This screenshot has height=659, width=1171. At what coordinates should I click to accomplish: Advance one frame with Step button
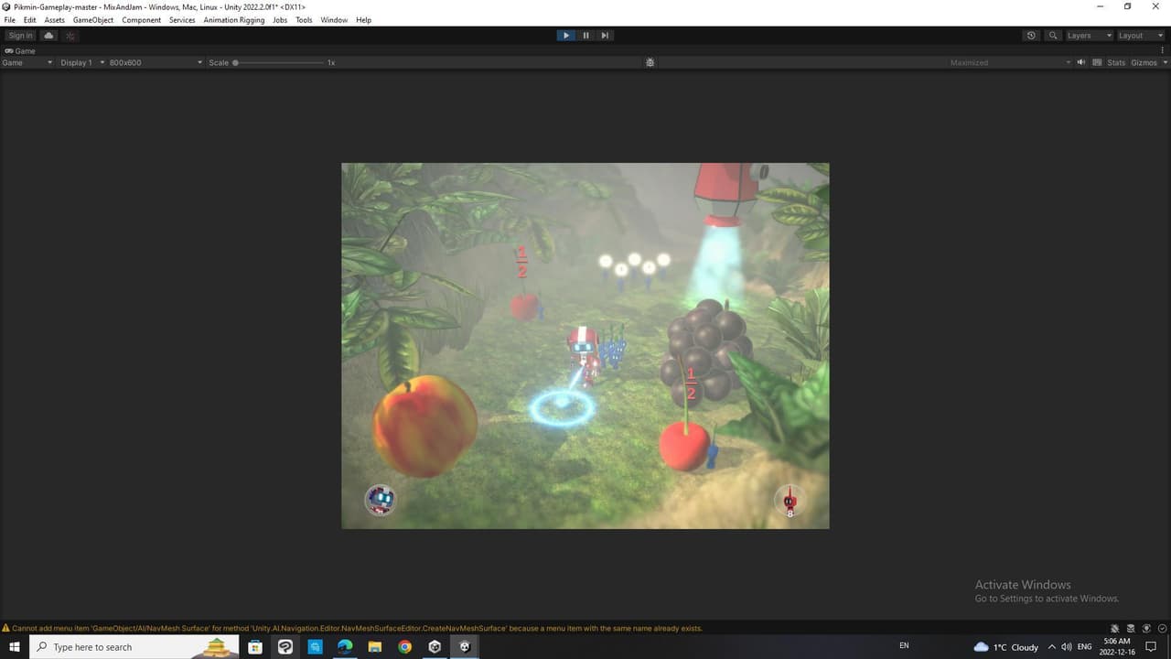(605, 36)
